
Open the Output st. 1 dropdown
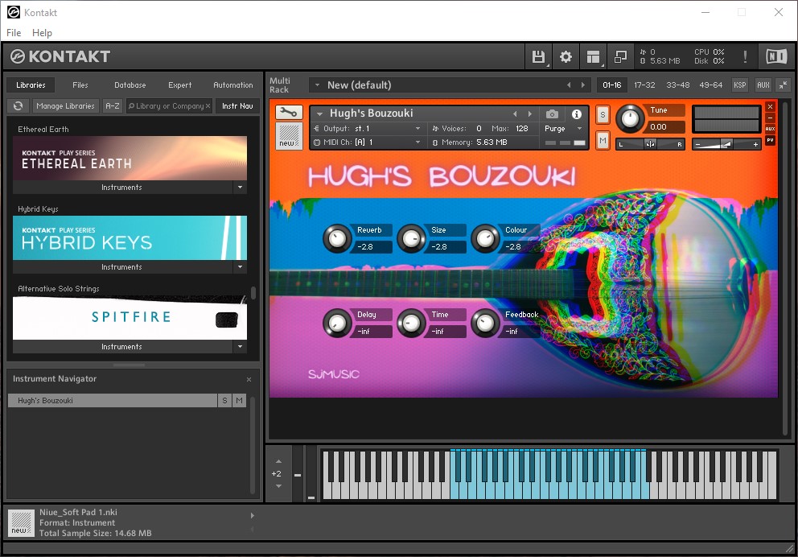418,128
